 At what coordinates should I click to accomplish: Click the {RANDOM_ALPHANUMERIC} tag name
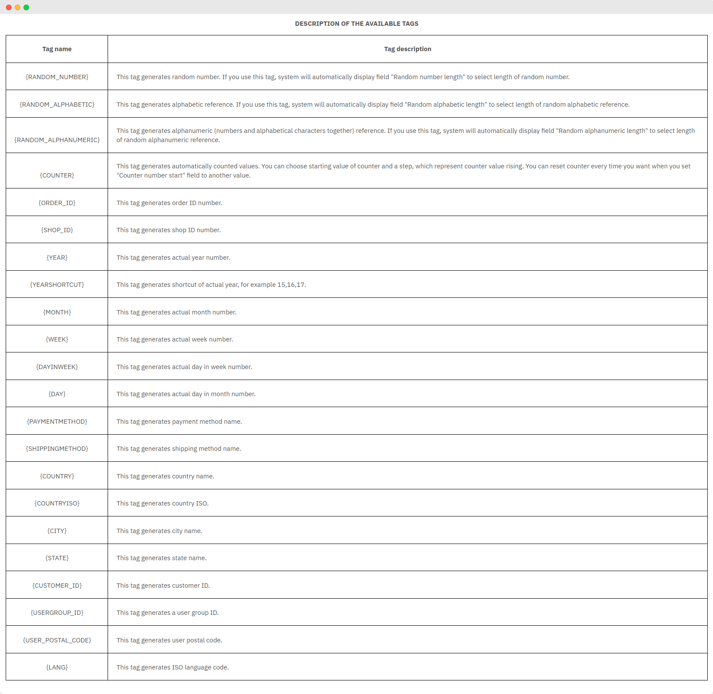[x=57, y=140]
